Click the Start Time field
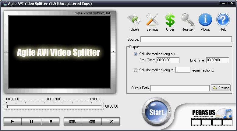The width and height of the screenshot is (237, 131). pyautogui.click(x=168, y=60)
